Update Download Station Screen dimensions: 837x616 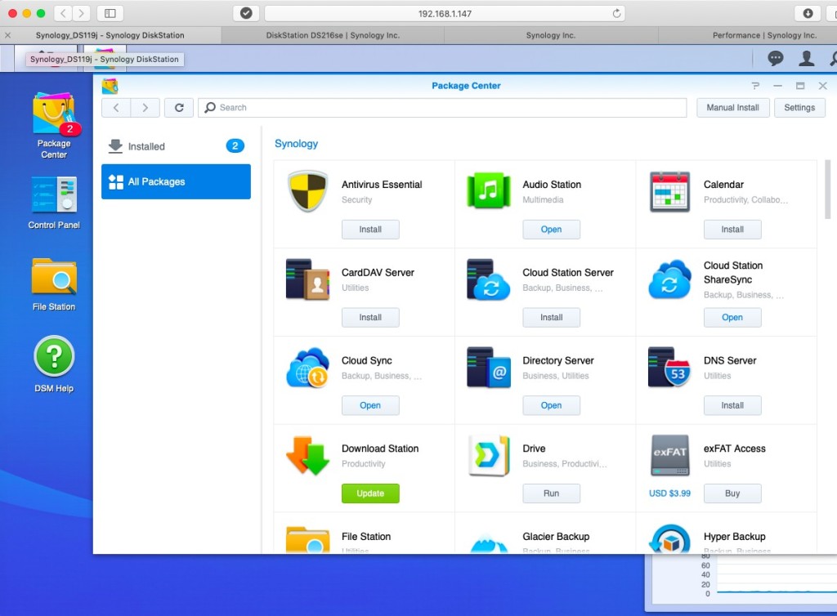[370, 493]
